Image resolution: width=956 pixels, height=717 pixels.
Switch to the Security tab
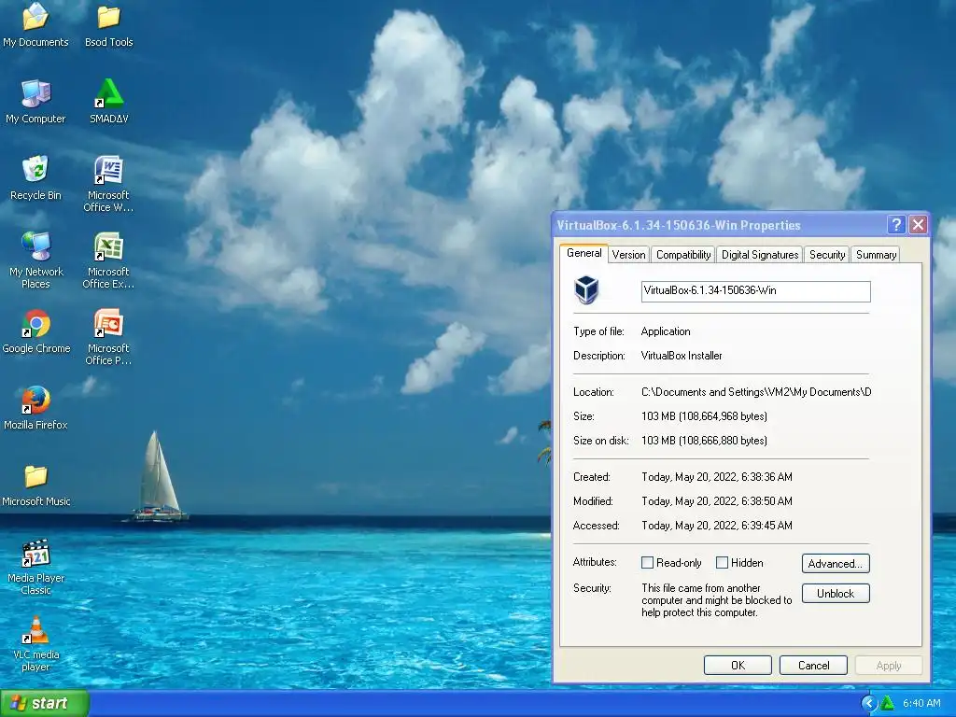pos(827,255)
